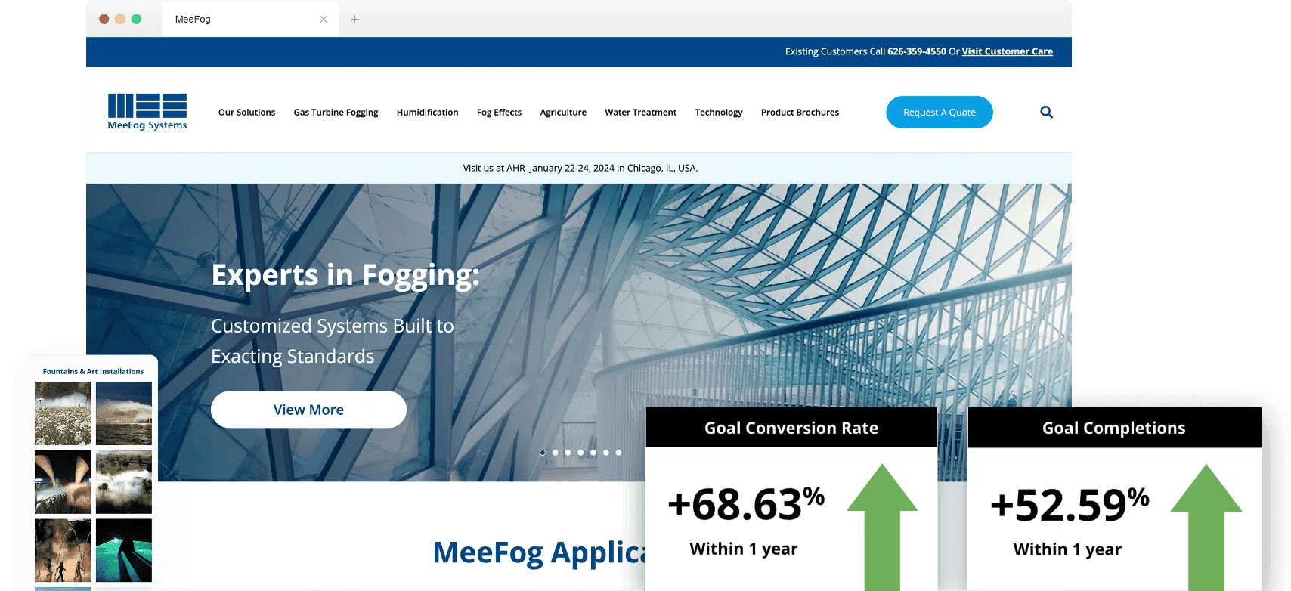Select the sixth carousel slide dot

click(x=605, y=453)
